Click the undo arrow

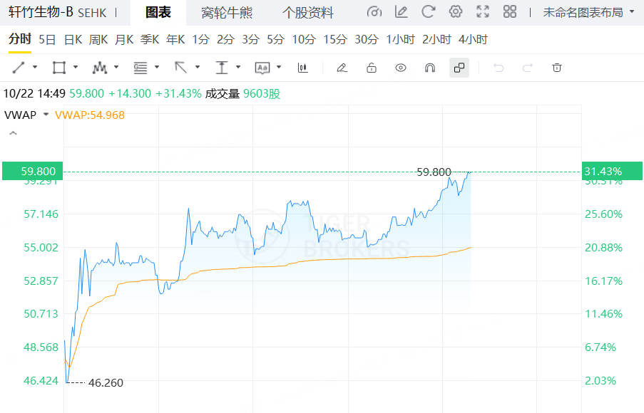(x=499, y=68)
